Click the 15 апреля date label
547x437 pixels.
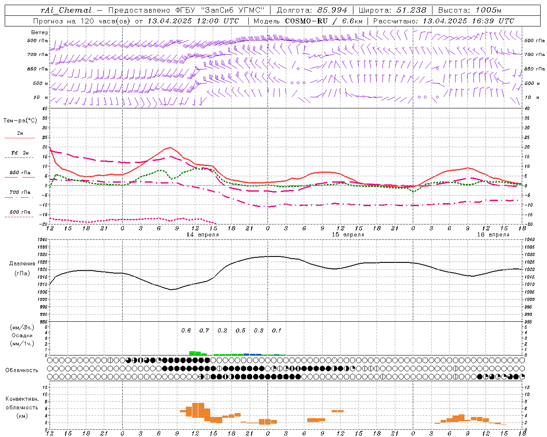348,235
